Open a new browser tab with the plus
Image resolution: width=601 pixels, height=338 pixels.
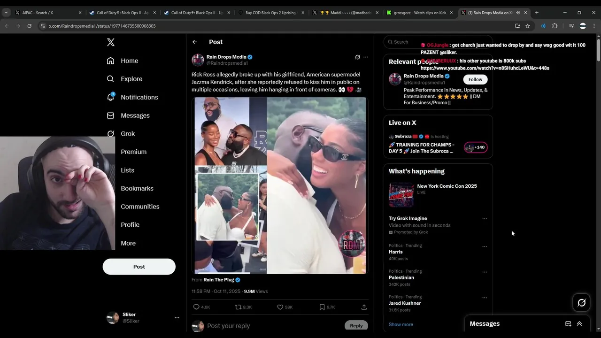(x=537, y=13)
